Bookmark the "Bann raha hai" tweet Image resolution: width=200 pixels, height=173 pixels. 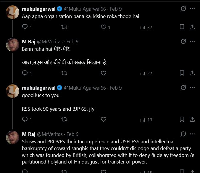(182, 73)
